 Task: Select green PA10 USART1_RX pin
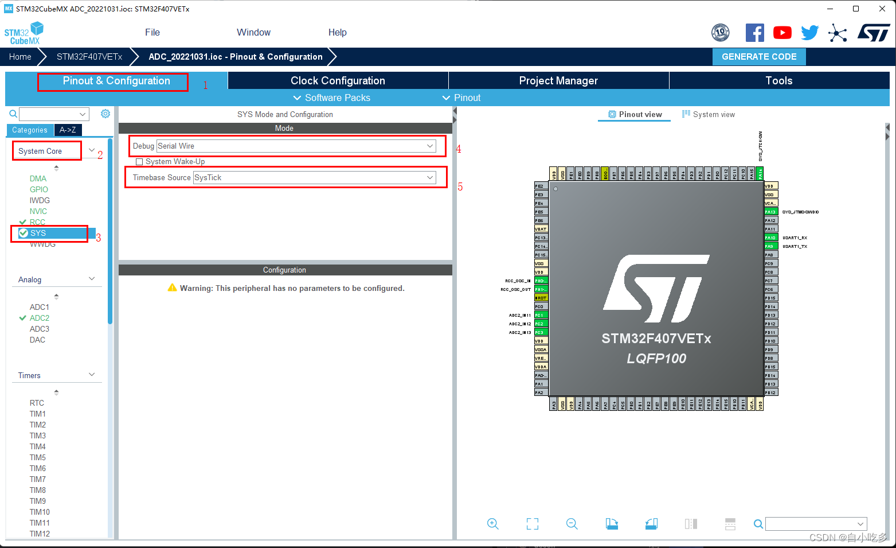pyautogui.click(x=771, y=238)
